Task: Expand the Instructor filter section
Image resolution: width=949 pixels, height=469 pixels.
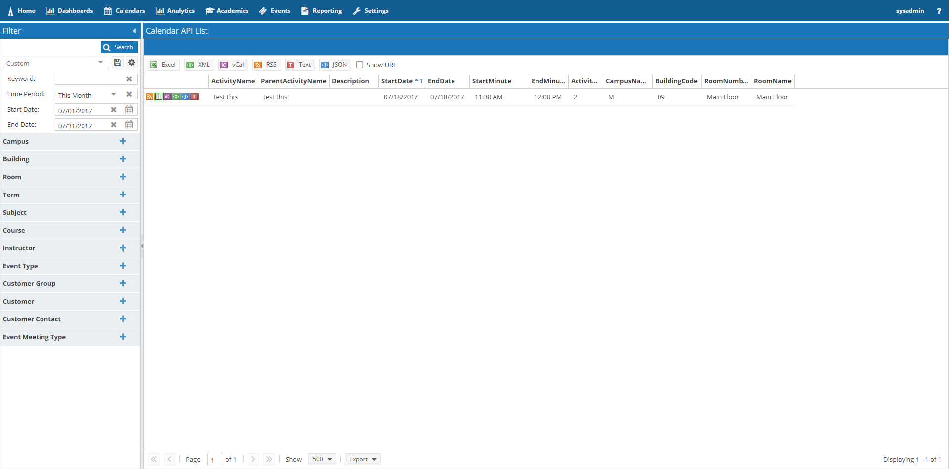Action: tap(123, 248)
